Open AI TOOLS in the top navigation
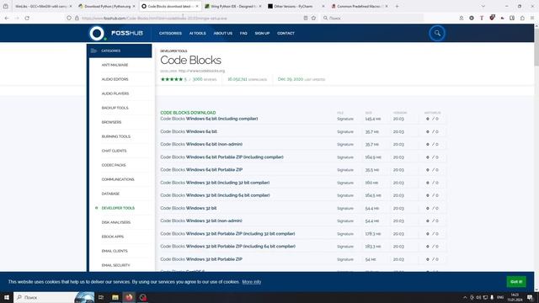This screenshot has width=539, height=303. pos(197,34)
